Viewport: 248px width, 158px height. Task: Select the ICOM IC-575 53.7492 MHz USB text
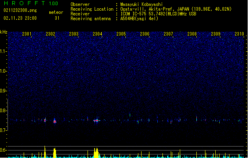click(x=158, y=14)
